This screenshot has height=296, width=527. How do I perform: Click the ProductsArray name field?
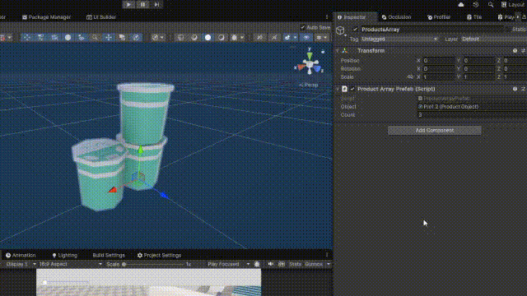coord(431,30)
